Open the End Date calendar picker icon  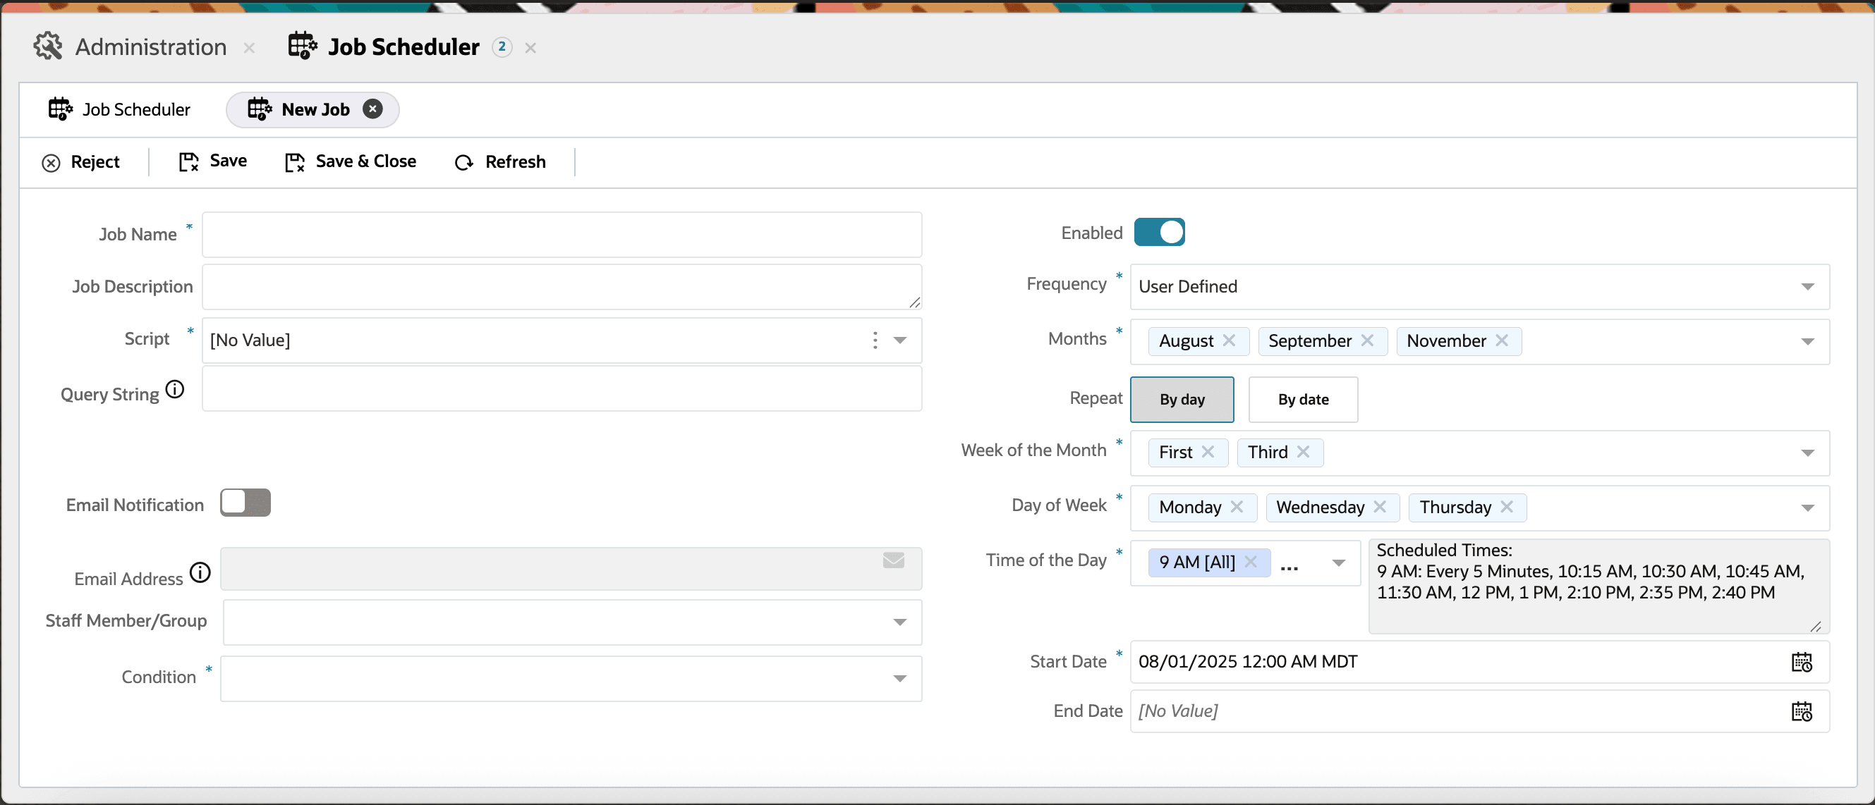click(x=1801, y=711)
